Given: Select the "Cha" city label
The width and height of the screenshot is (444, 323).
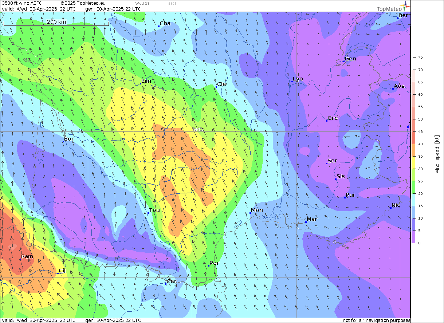Looking at the screenshot, I should 165,23.
